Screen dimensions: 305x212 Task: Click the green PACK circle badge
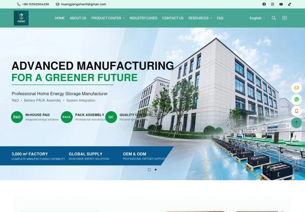coord(67,117)
